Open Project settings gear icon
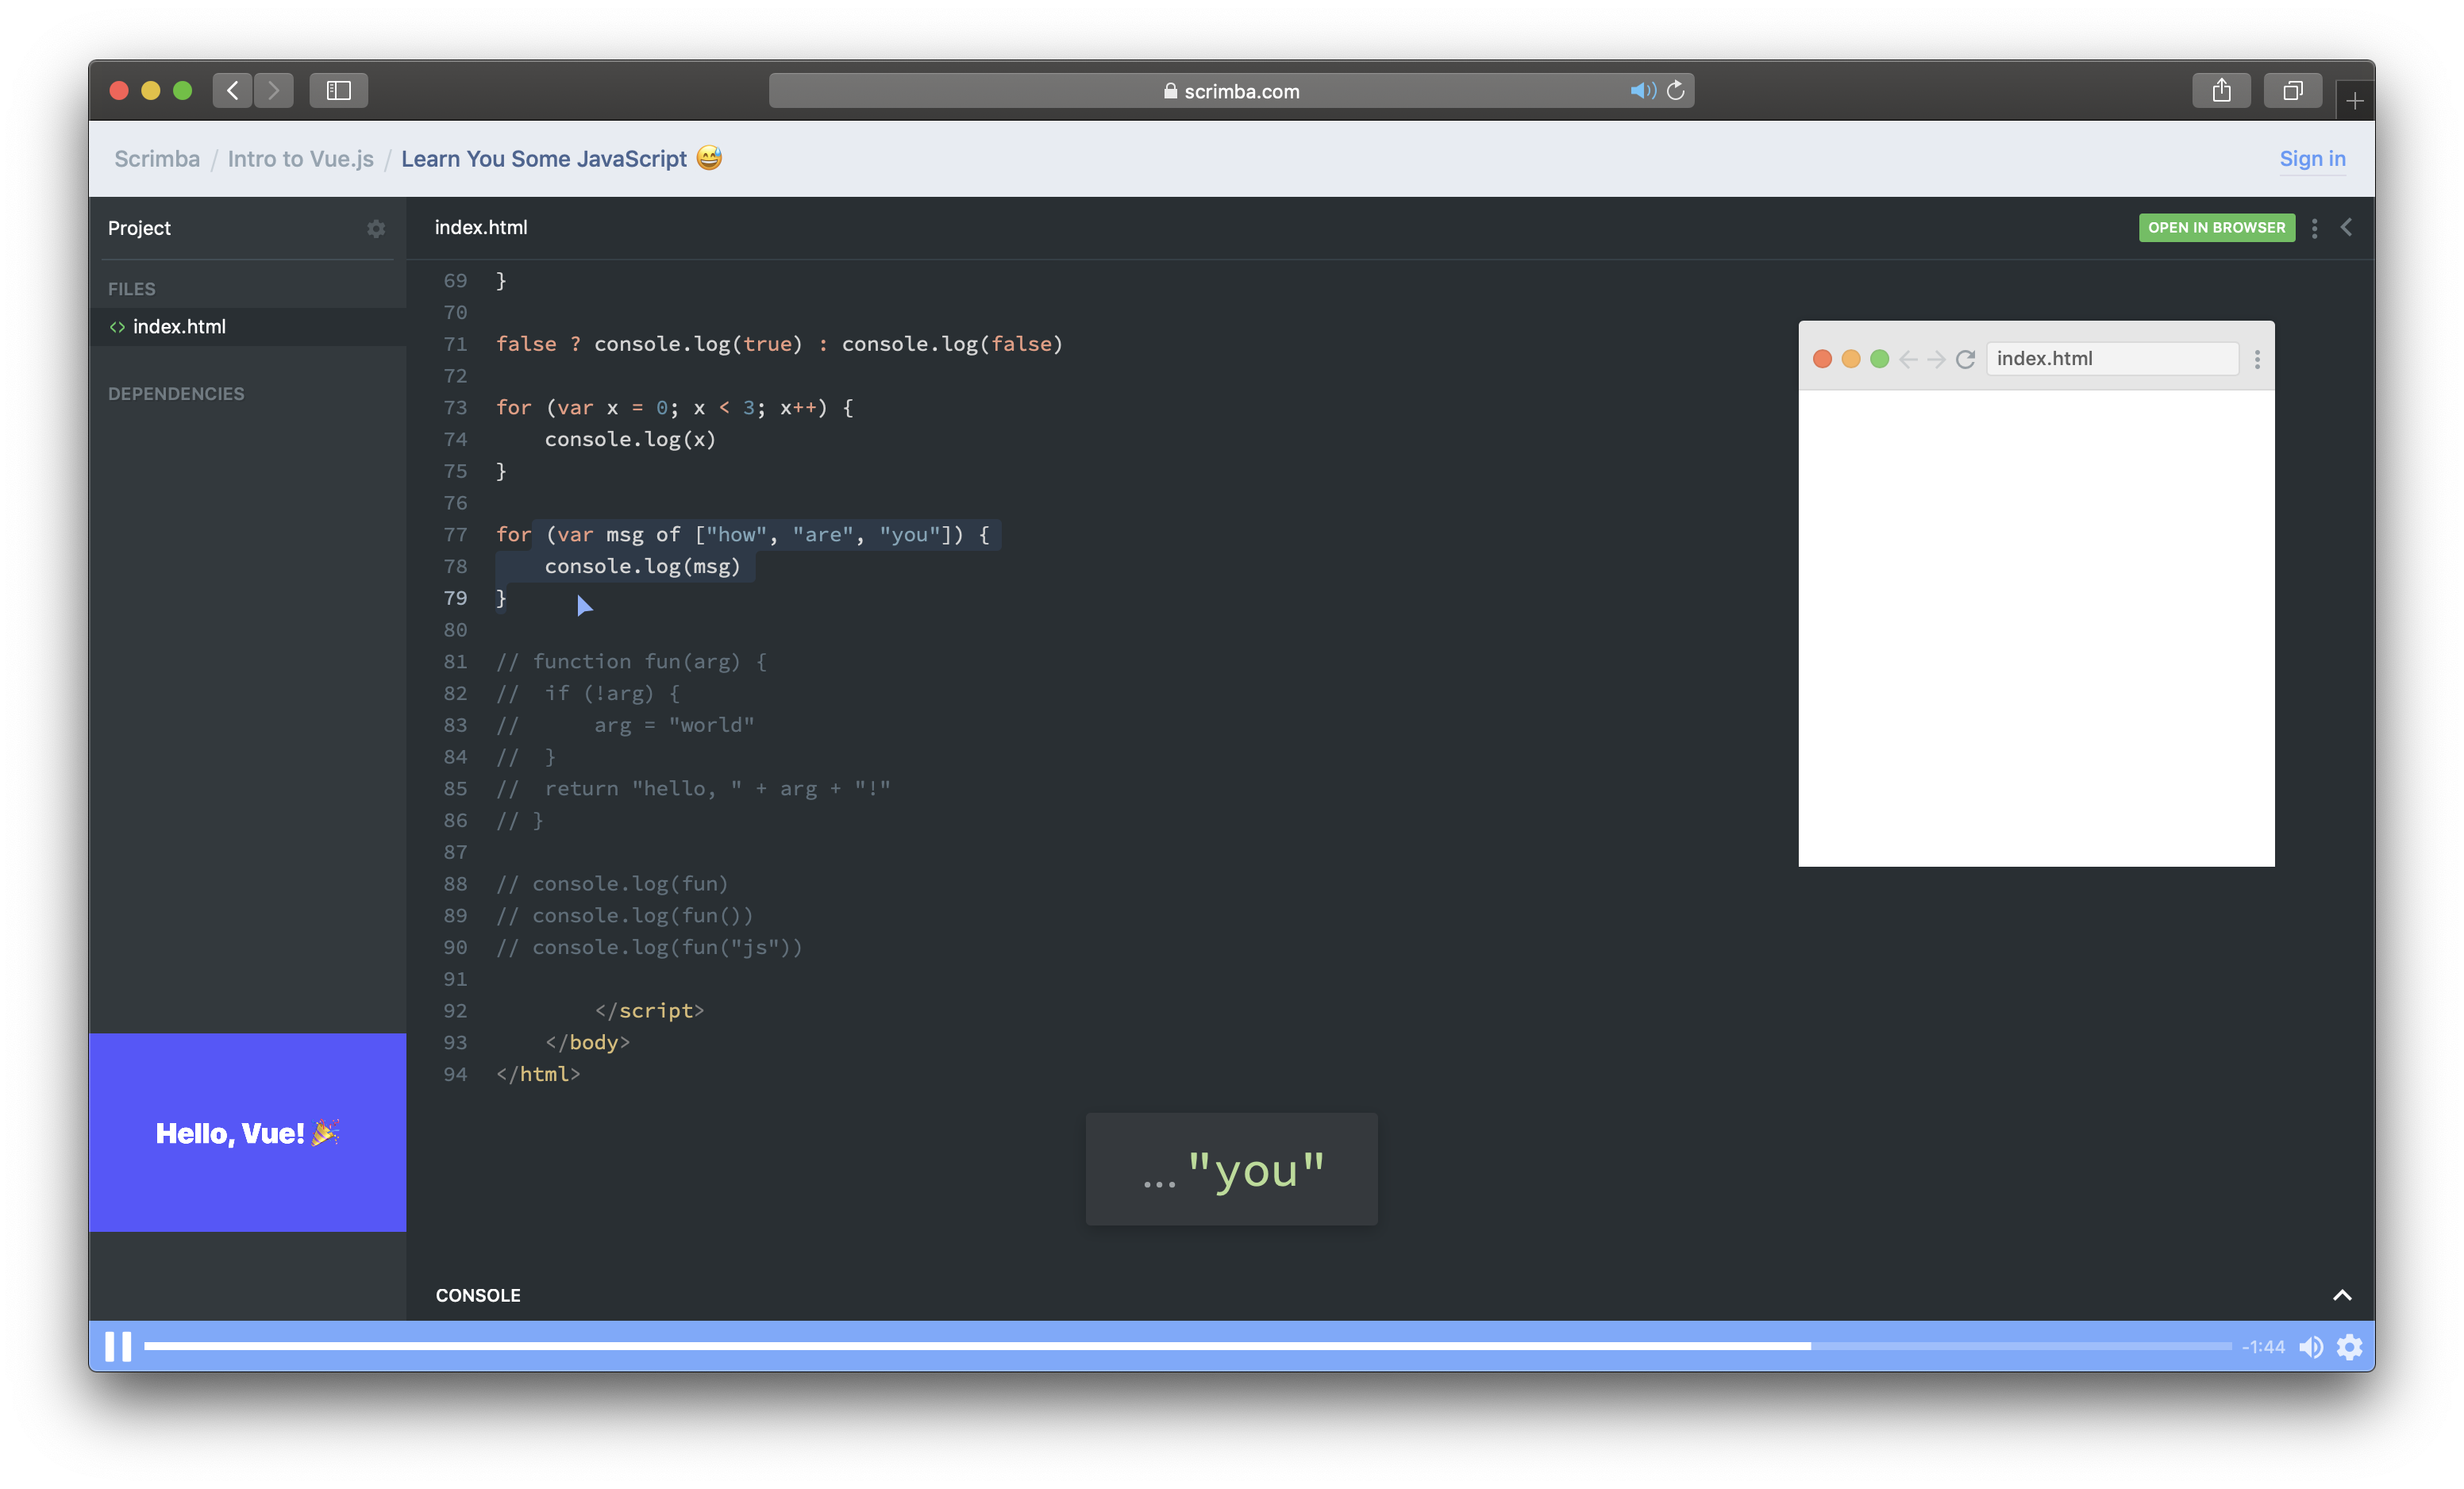Image resolution: width=2464 pixels, height=1489 pixels. click(x=376, y=228)
